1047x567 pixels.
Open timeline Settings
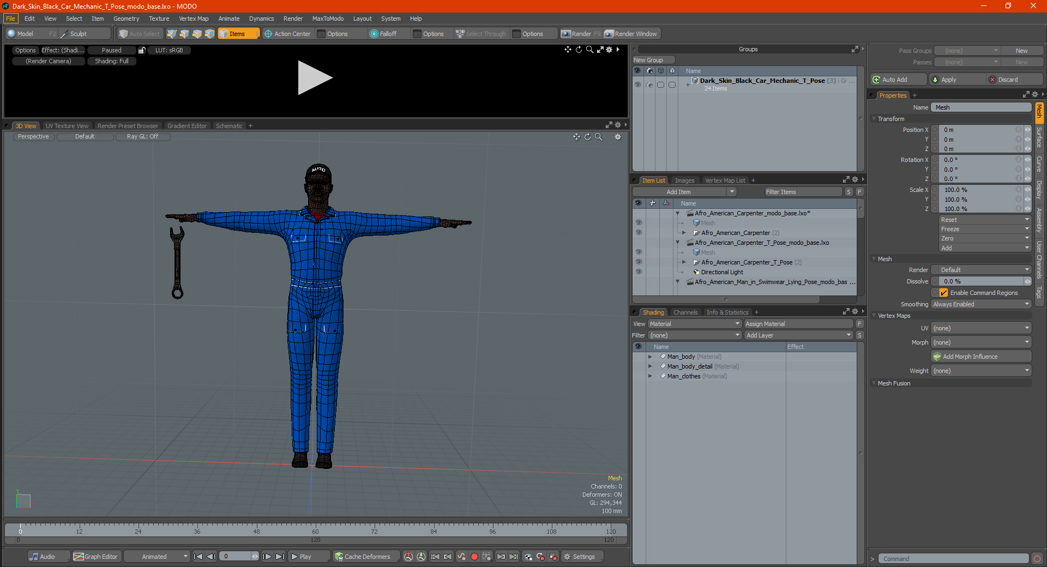coord(582,557)
